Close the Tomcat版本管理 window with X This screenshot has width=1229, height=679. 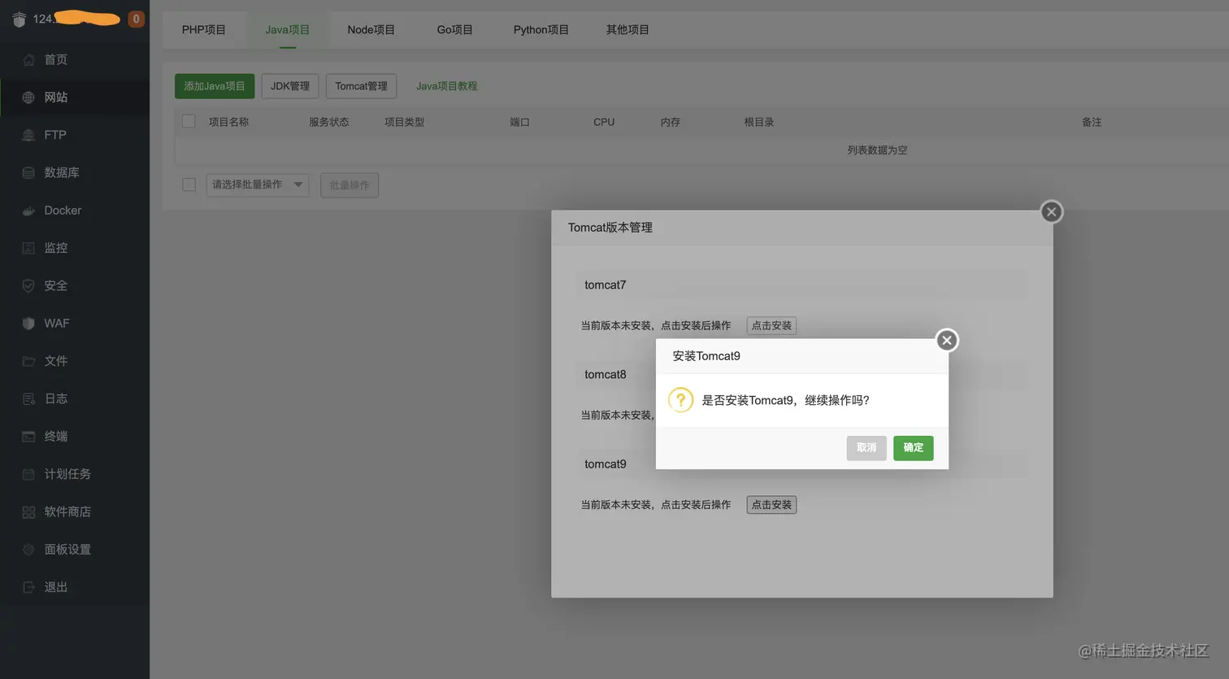[x=1051, y=211]
